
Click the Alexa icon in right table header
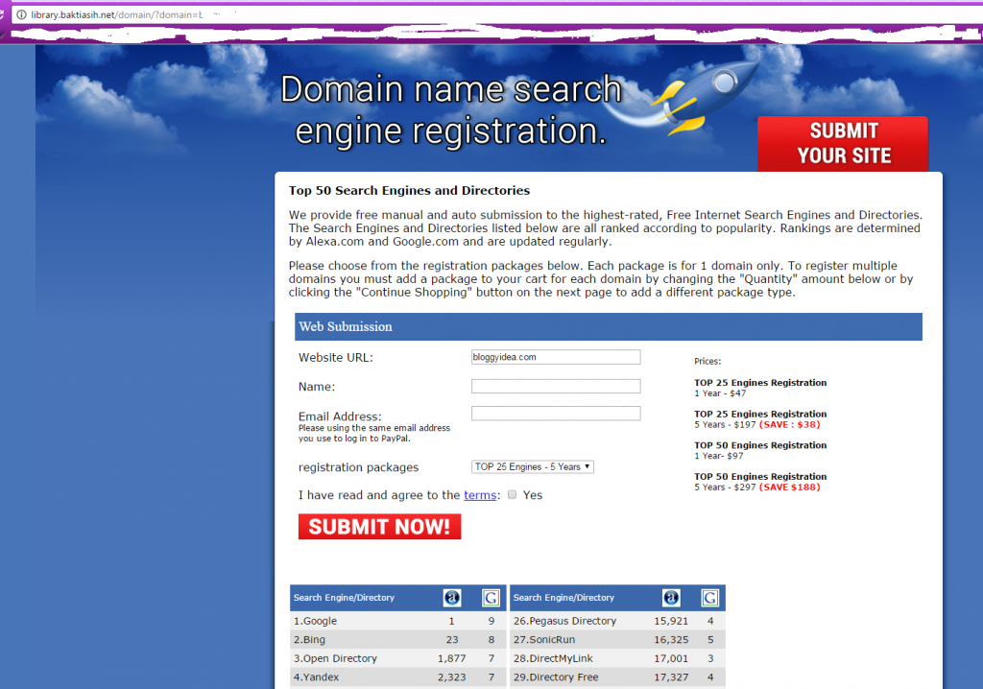[672, 597]
